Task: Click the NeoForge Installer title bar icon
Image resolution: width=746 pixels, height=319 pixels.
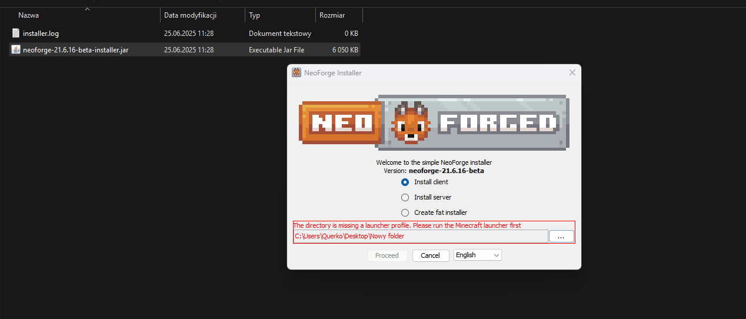Action: point(297,73)
